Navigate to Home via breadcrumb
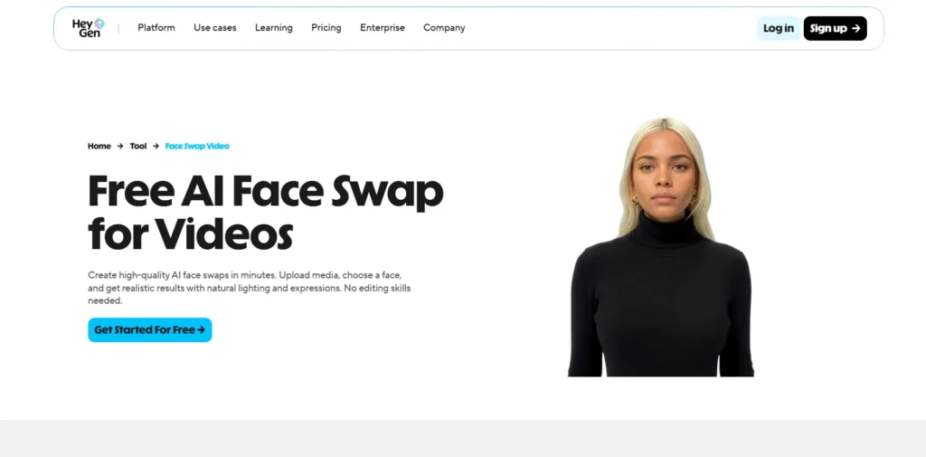Screen dimensions: 926x457 (x=99, y=146)
